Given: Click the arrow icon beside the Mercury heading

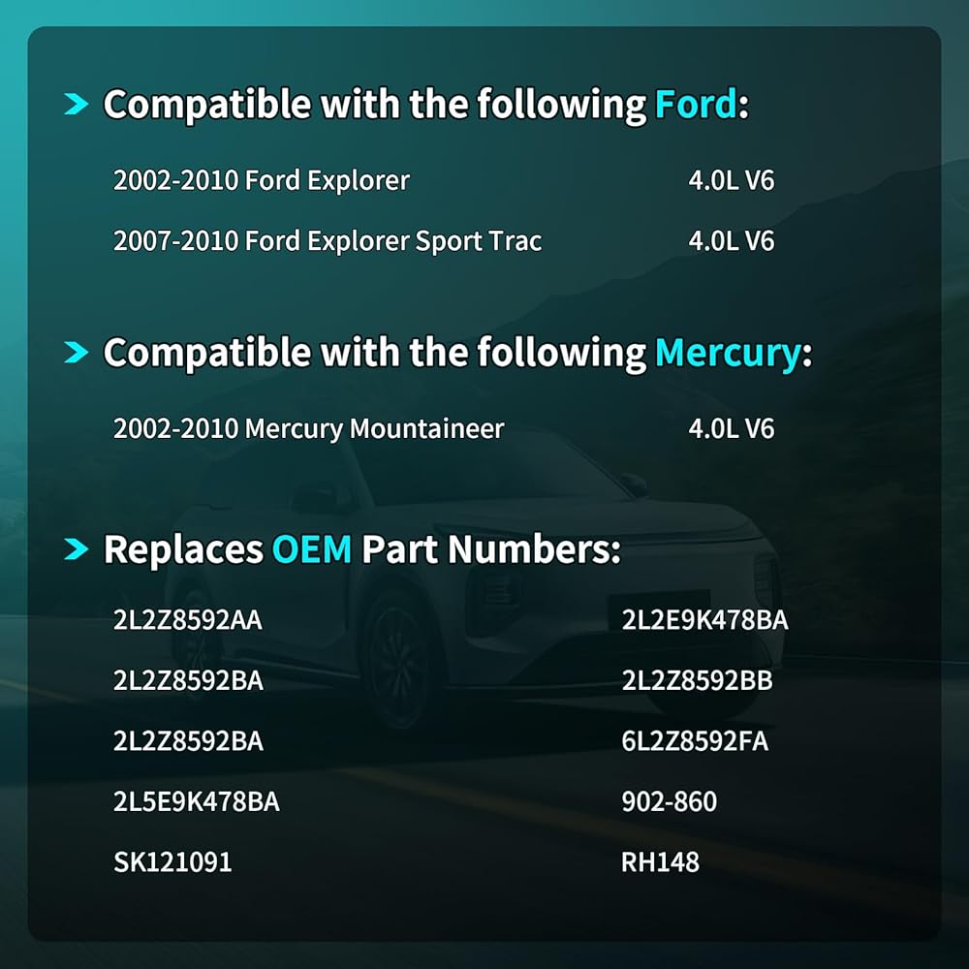Looking at the screenshot, I should (77, 353).
